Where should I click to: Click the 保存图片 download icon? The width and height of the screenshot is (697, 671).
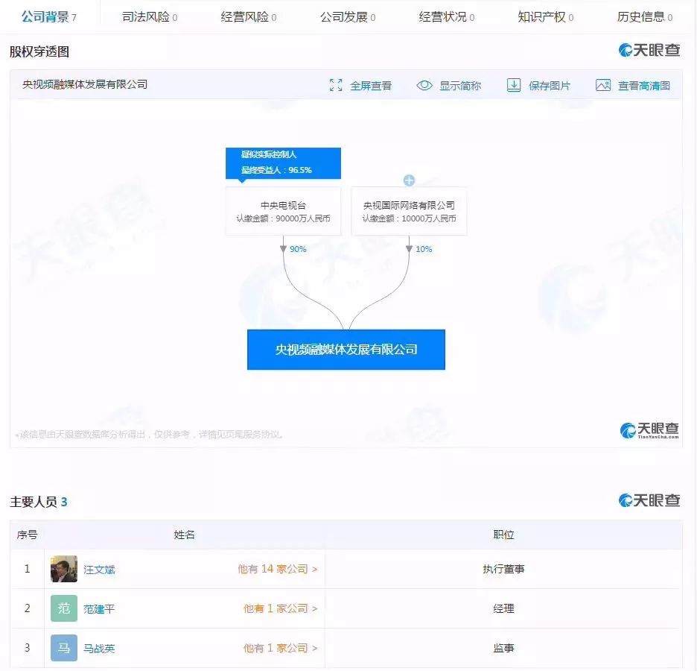(x=514, y=85)
